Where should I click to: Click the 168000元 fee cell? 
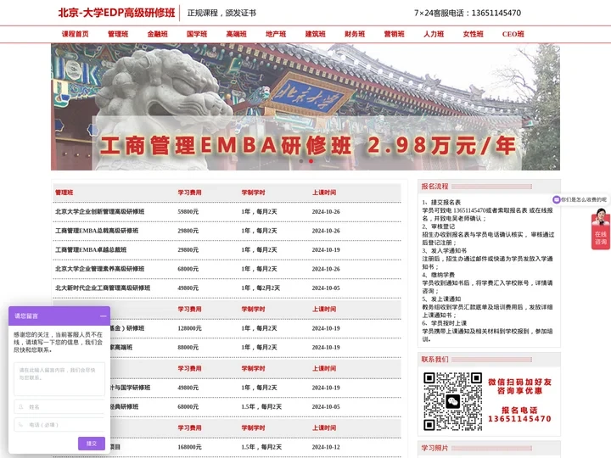(189, 447)
